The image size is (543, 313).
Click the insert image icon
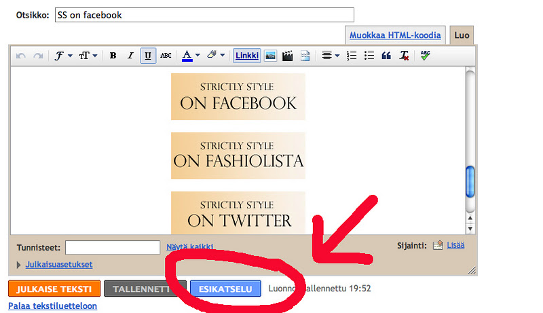click(270, 56)
